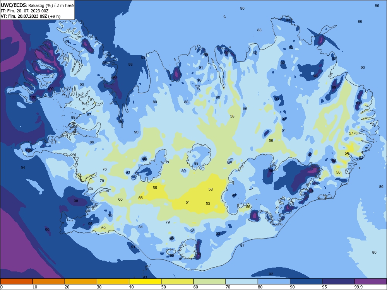This screenshot has height=290, width=387.
Task: Select the dark blue 90–95 legend swatch
Action: (306, 281)
